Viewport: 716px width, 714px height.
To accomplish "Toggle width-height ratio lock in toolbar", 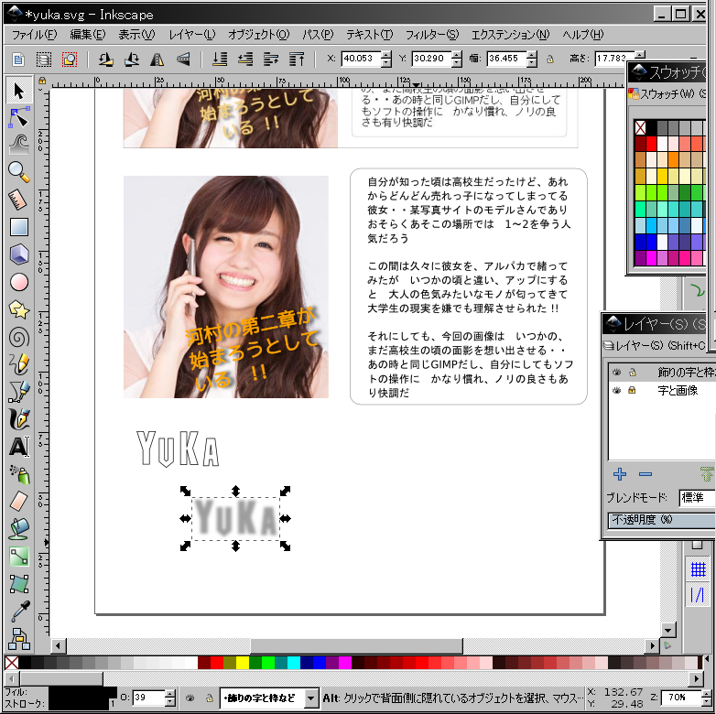I will (549, 59).
